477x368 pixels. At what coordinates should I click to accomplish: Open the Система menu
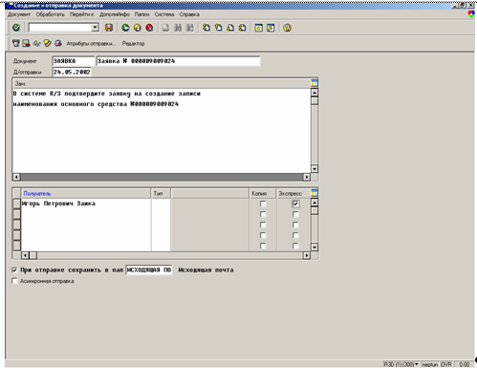tap(164, 14)
